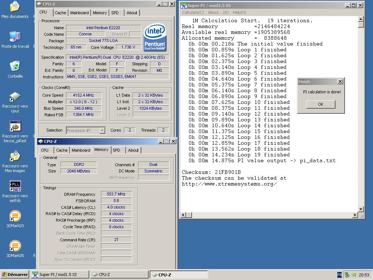Viewport: 373px width, 280px height.
Task: Click the xtremesystems.org URL text
Action: [x=229, y=184]
